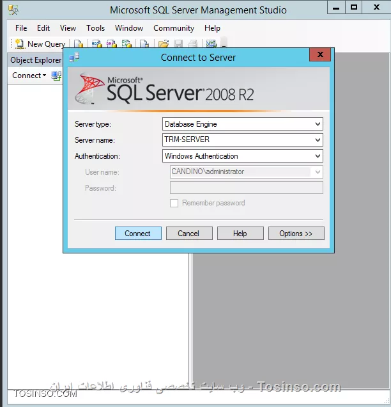Open the View menu
Image resolution: width=391 pixels, height=407 pixels.
click(x=68, y=28)
